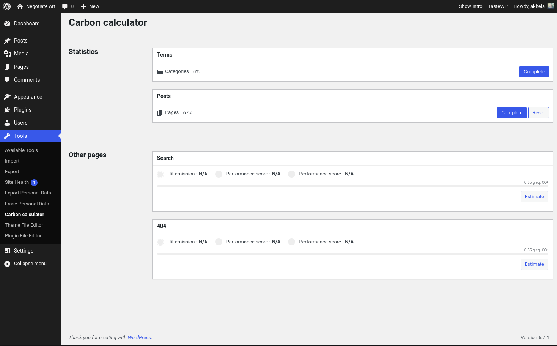Expand the Negotiate Art site menu
The height and width of the screenshot is (346, 557).
click(36, 6)
